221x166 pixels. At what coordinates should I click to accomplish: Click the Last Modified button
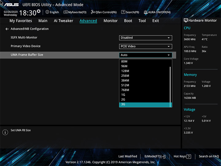pos(128,156)
